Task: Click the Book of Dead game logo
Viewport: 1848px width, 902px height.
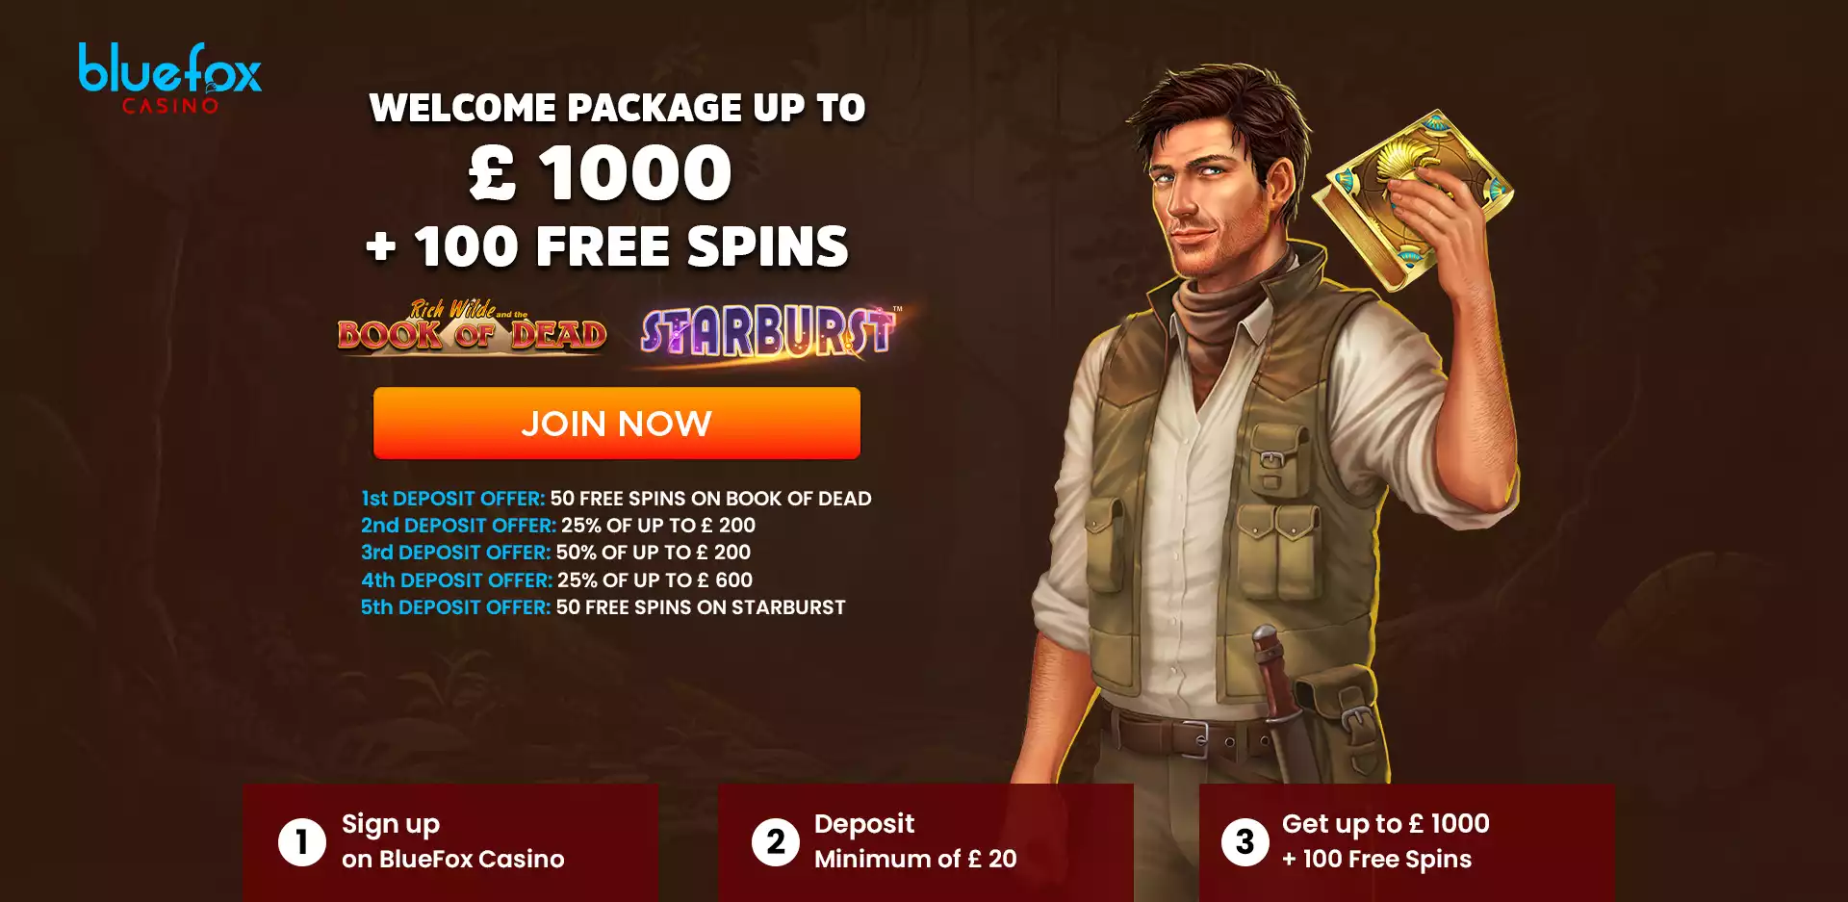Action: [472, 327]
